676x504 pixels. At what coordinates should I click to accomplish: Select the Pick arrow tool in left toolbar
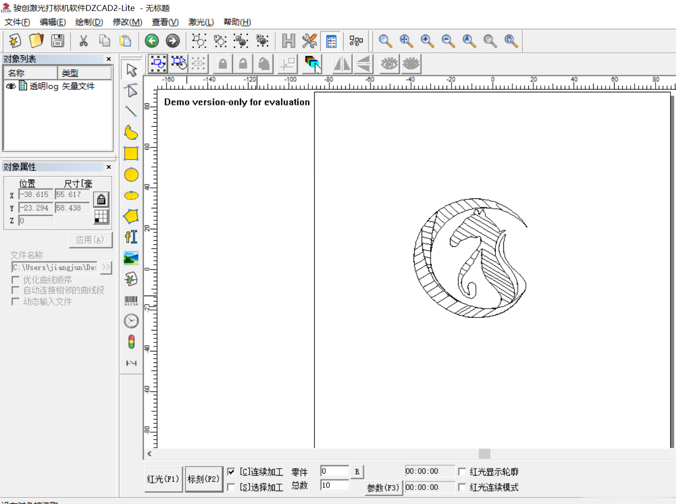pyautogui.click(x=131, y=70)
